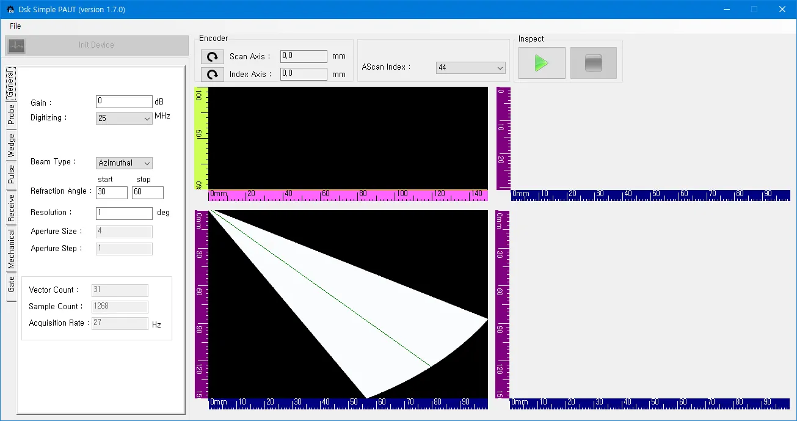Viewport: 797px width, 421px height.
Task: Click the Acquisition Rate field
Action: pos(120,323)
